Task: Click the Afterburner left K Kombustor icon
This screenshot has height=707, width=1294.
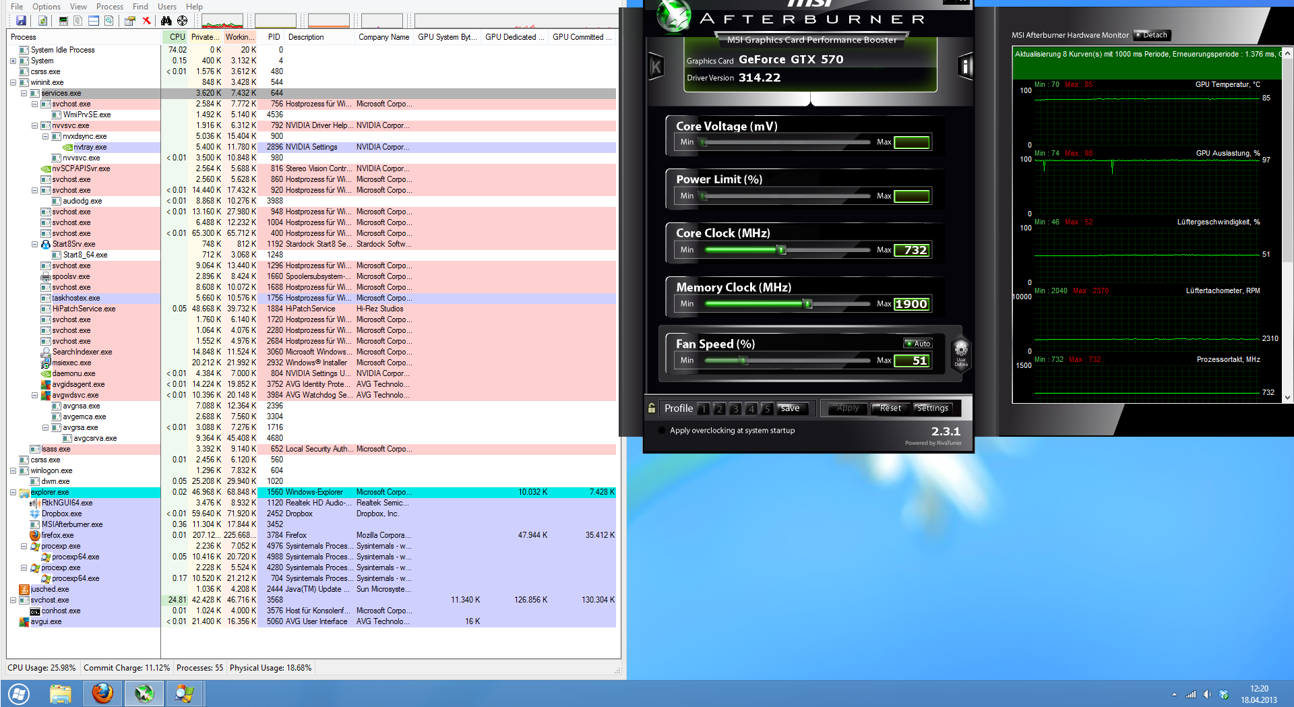Action: [x=656, y=66]
